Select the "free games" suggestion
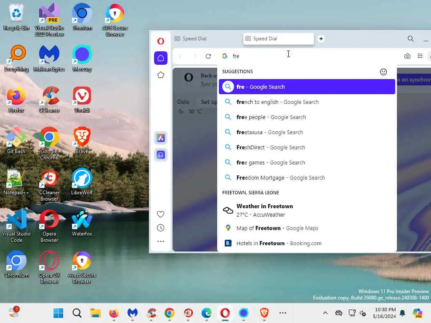The width and height of the screenshot is (431, 323). [x=307, y=163]
